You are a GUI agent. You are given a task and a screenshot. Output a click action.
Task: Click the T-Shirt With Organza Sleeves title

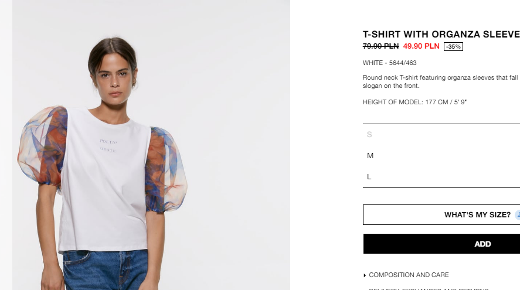[x=441, y=35]
